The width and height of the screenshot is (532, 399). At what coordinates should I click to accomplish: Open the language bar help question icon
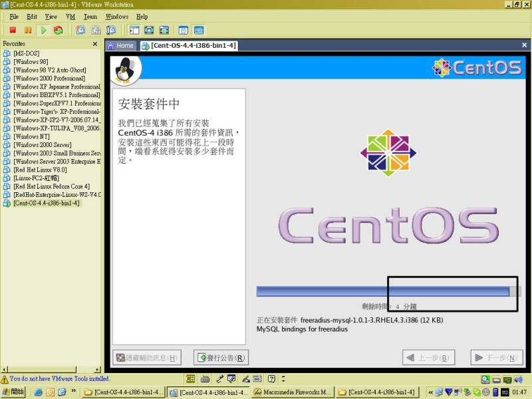pyautogui.click(x=271, y=378)
